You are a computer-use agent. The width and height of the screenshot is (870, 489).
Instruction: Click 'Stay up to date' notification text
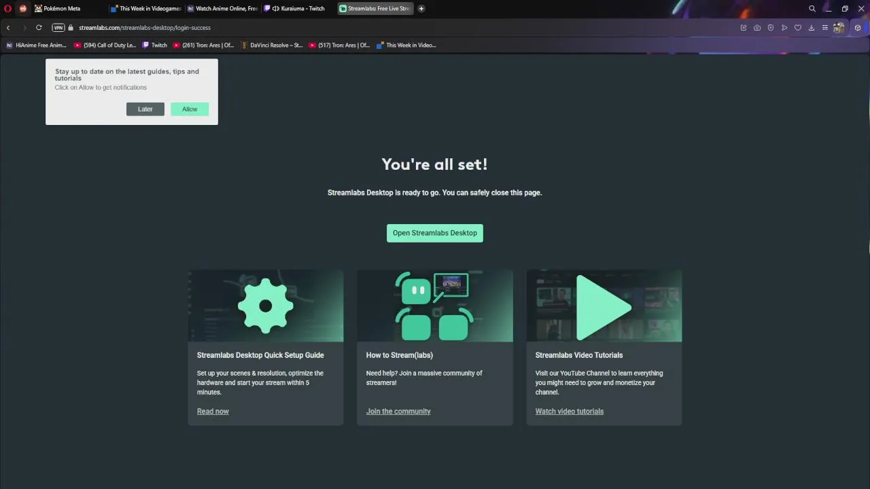tap(127, 75)
